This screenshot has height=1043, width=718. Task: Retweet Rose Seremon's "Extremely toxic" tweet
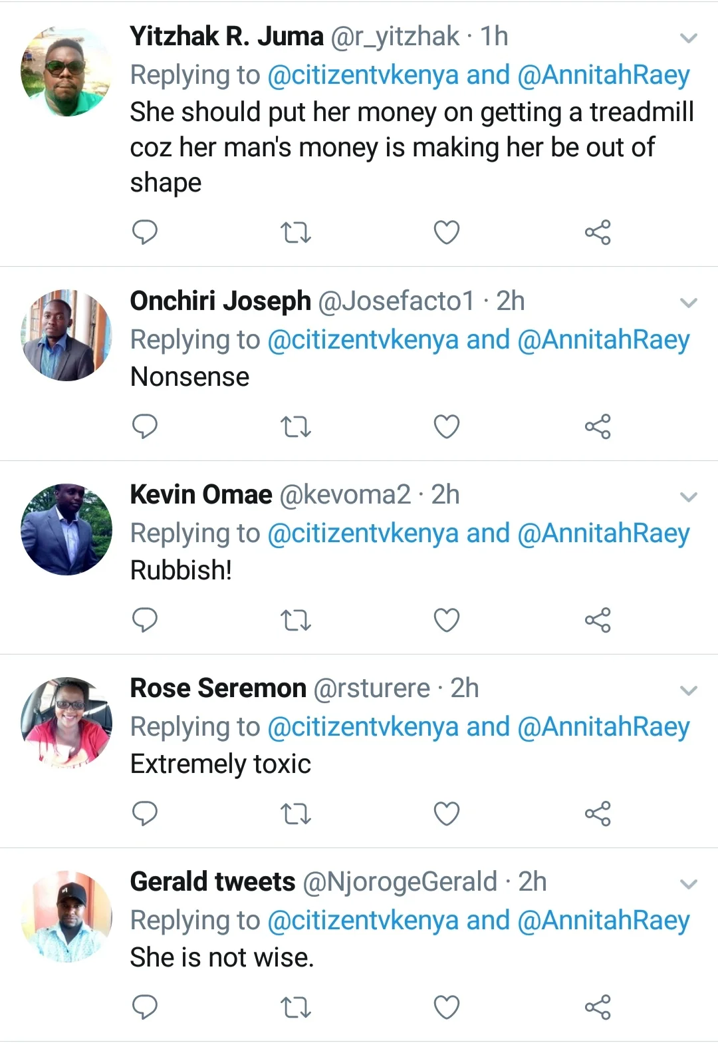tap(296, 814)
